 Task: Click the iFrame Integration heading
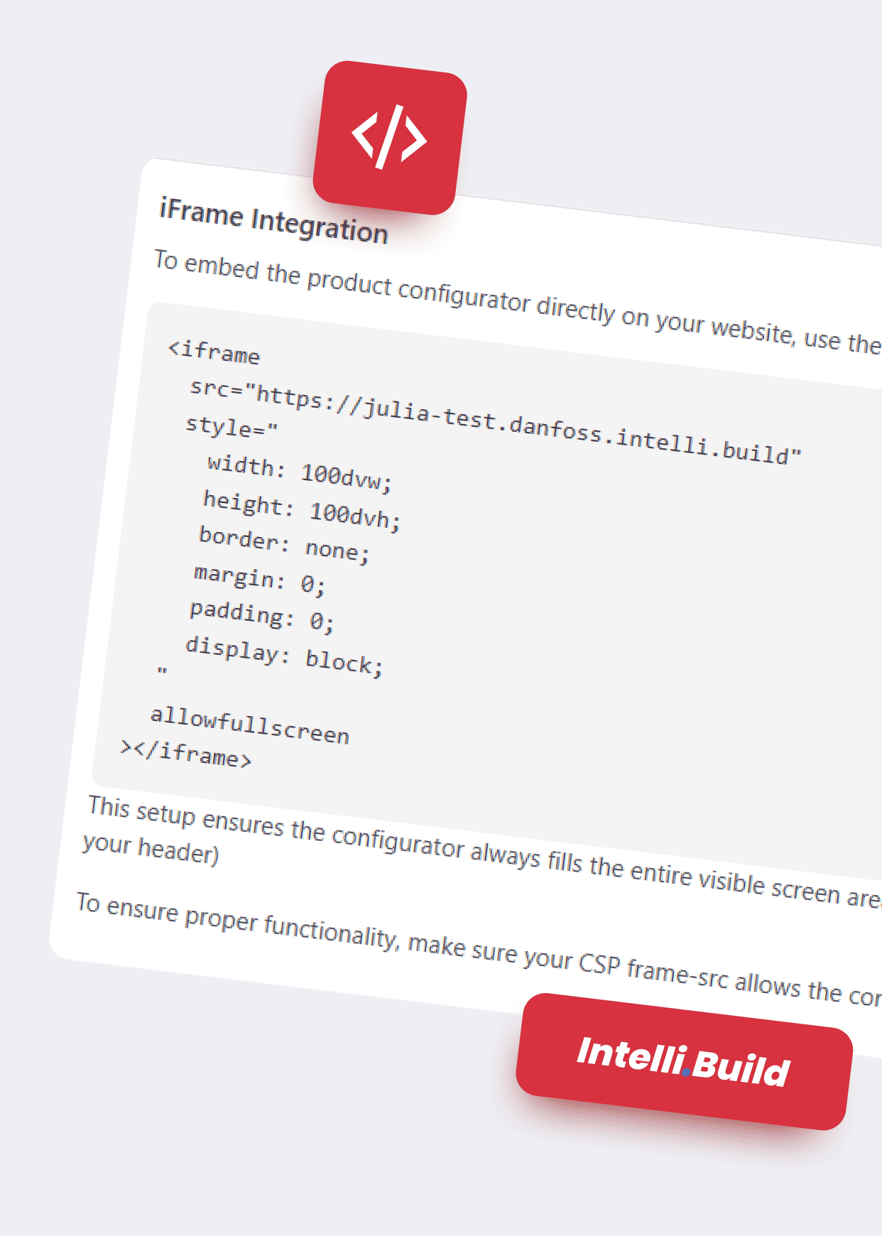pos(273,221)
